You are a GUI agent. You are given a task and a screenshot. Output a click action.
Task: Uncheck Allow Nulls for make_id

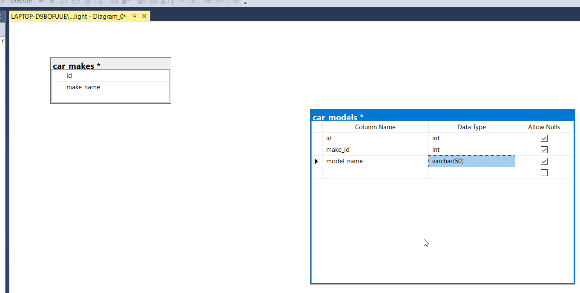point(544,150)
